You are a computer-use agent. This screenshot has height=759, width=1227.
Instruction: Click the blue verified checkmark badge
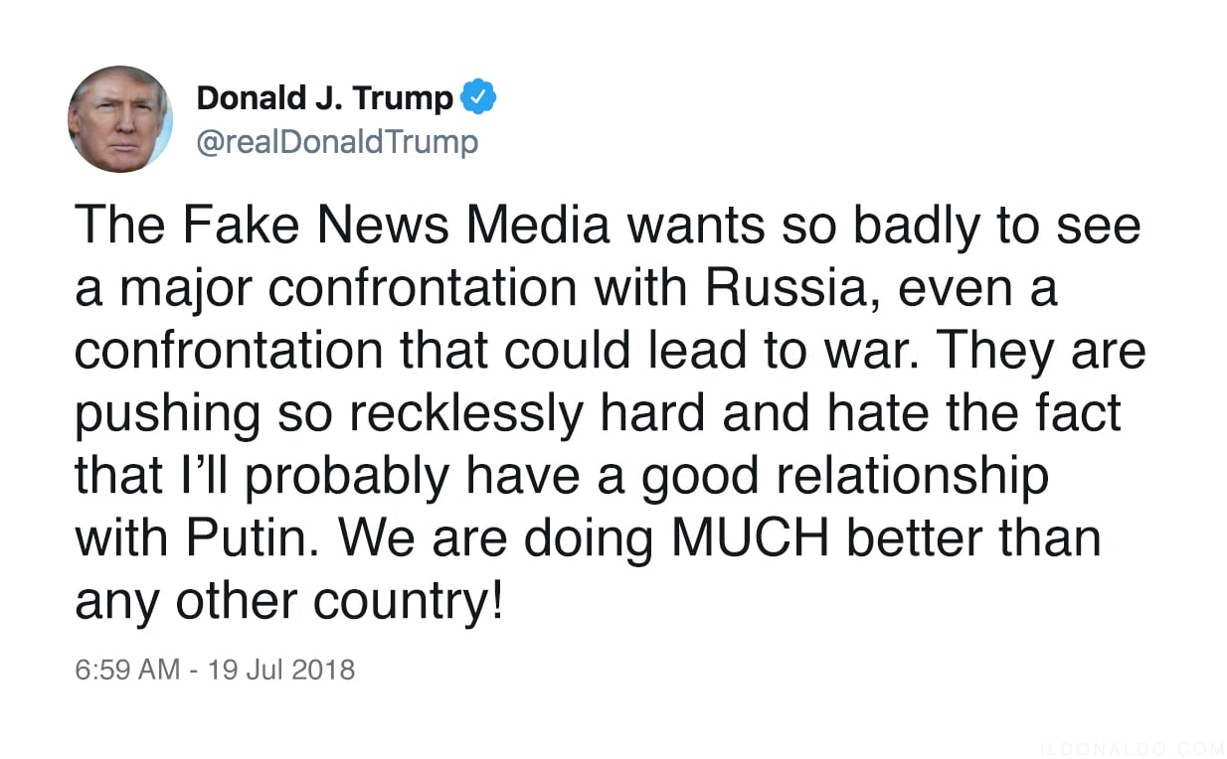(480, 98)
